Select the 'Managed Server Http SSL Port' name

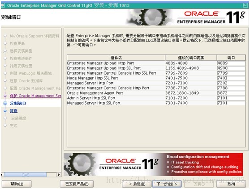click(94, 103)
